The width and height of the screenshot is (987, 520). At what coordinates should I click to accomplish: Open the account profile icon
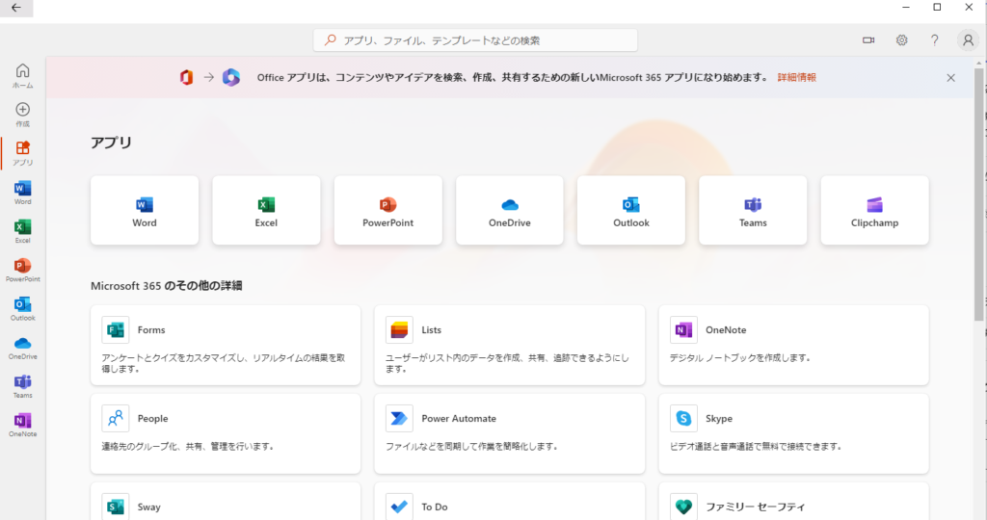point(968,40)
